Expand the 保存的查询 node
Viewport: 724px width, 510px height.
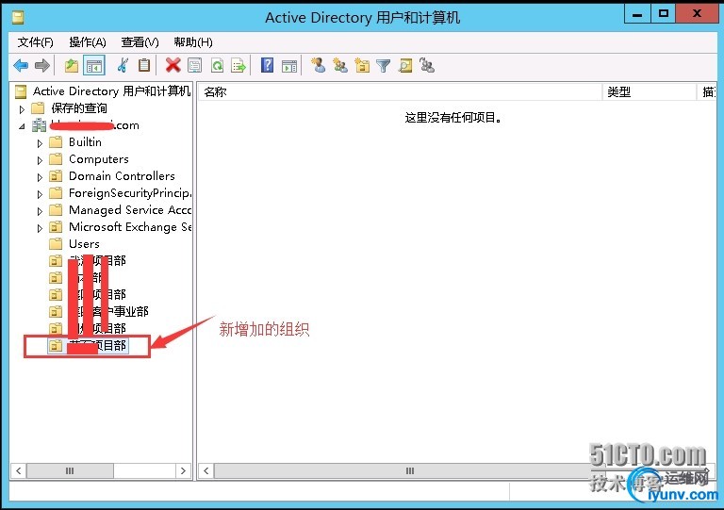(x=22, y=109)
